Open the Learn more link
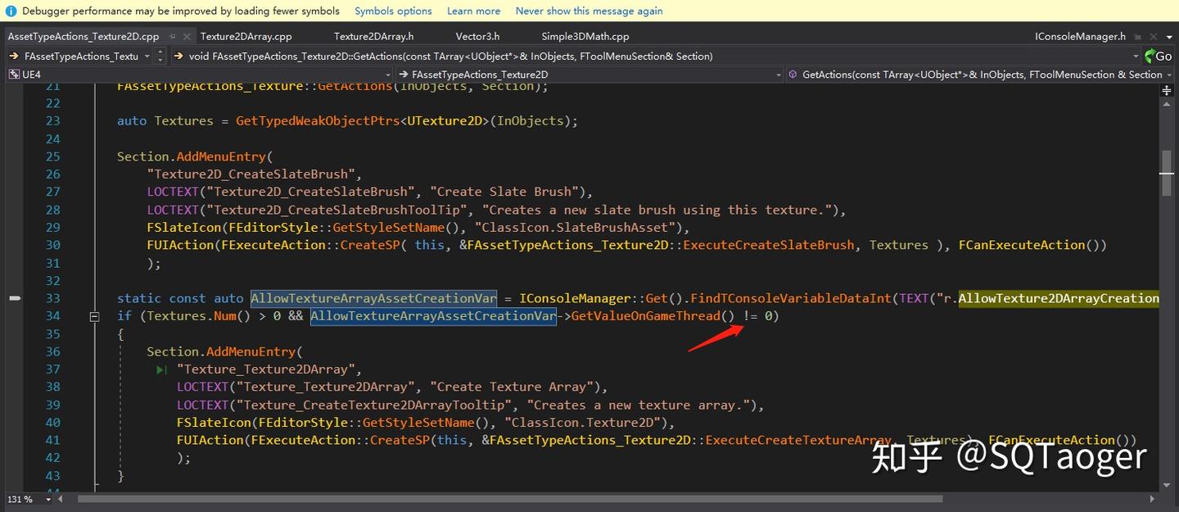Image resolution: width=1179 pixels, height=512 pixels. point(473,11)
